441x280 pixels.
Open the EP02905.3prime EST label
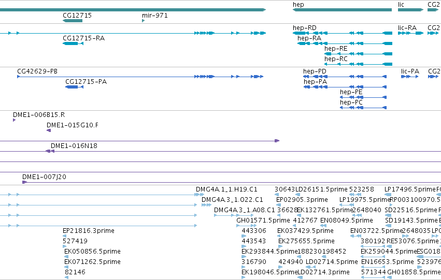tap(302, 200)
